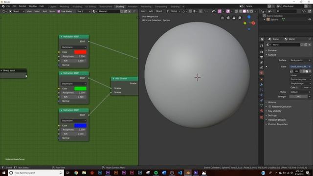The image size is (313, 176).
Task: Open the Particles properties tab
Action: point(262,90)
